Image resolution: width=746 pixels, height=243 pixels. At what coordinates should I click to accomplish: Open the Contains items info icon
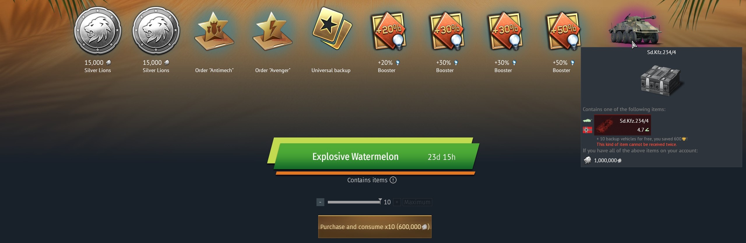(x=393, y=180)
